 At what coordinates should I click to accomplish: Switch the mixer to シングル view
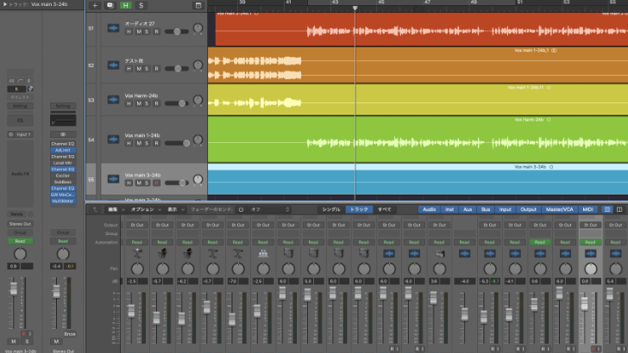331,209
